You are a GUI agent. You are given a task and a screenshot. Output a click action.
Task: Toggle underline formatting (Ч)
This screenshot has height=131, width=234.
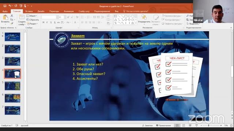[51, 23]
